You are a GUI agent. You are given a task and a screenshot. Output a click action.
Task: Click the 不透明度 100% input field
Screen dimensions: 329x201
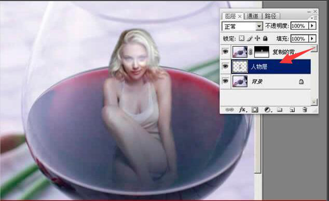pos(299,26)
